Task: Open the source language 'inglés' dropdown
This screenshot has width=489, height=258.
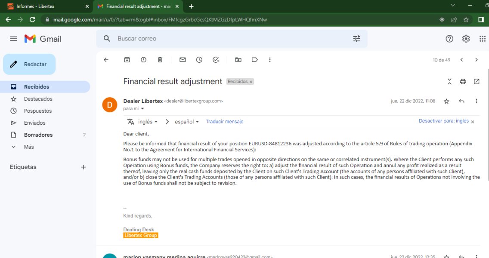Action: [148, 122]
